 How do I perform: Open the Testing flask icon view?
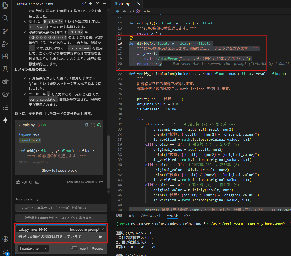[x=5, y=69]
